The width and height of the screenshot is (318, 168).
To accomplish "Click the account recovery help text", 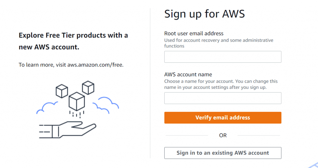I will pyautogui.click(x=219, y=43).
